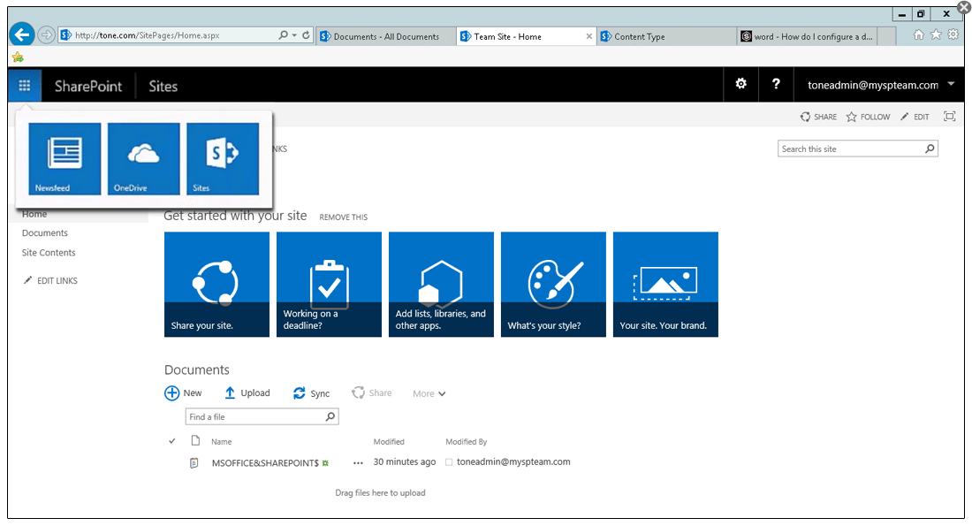Viewport: 972px width, 526px height.
Task: Open the Newsfeed tile
Action: [x=65, y=159]
